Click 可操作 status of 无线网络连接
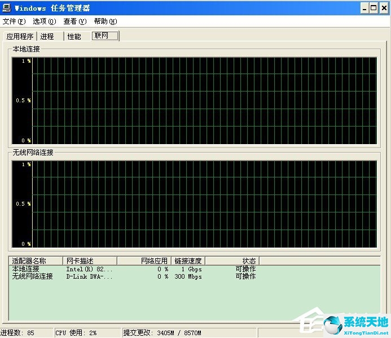The height and width of the screenshot is (338, 391). 245,276
